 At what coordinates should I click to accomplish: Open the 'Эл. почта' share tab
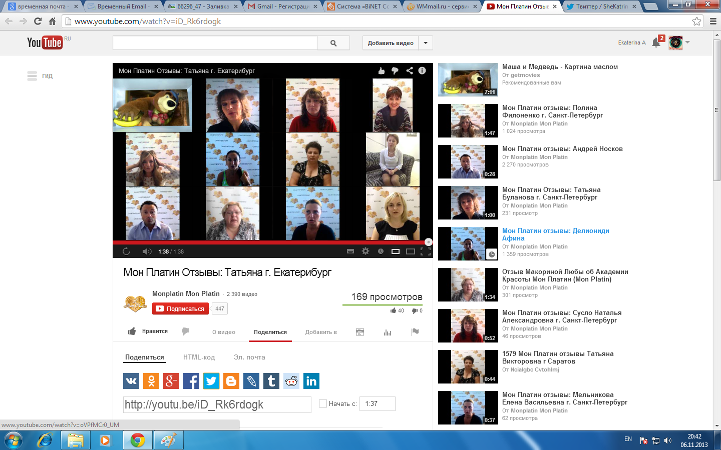click(249, 357)
